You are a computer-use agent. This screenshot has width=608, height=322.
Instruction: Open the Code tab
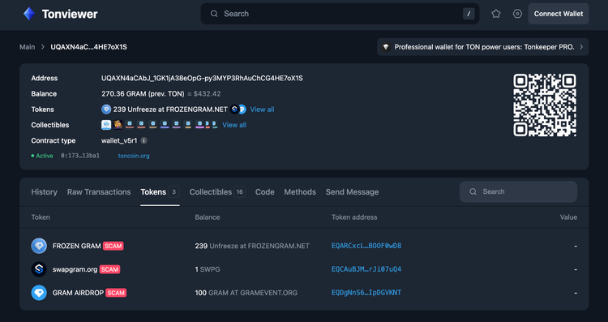click(265, 192)
